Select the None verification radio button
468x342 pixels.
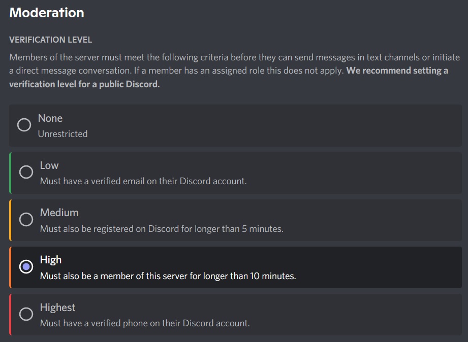24,125
